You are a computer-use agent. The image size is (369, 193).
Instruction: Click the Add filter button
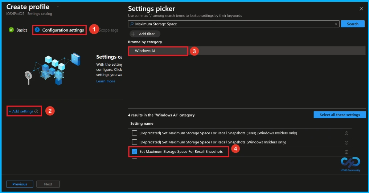coord(145,34)
